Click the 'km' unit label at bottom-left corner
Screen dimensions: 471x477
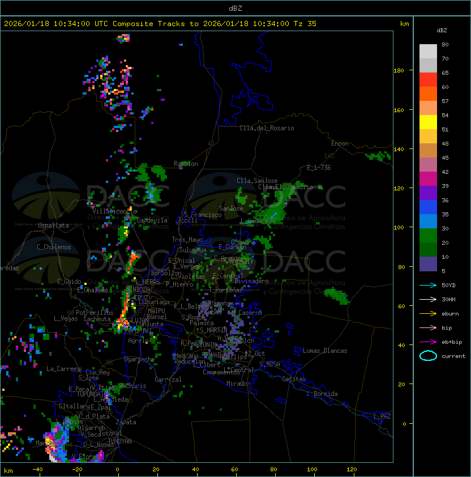(x=8, y=471)
